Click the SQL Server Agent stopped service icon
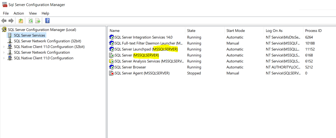The image size is (336, 138). (111, 73)
